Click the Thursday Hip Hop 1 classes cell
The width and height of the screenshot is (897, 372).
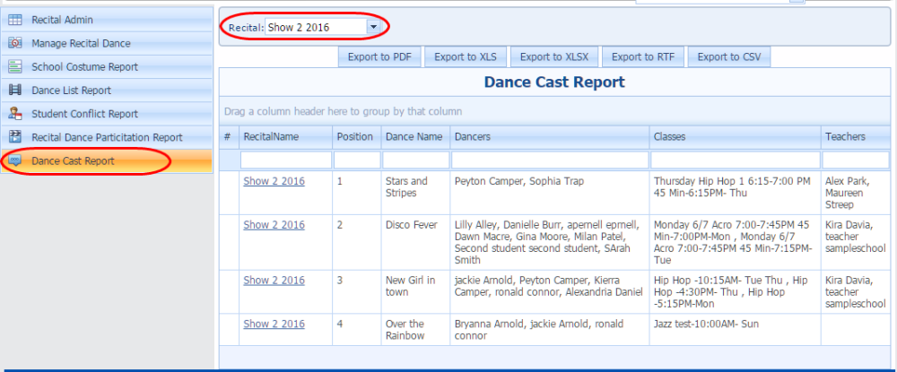click(x=736, y=193)
